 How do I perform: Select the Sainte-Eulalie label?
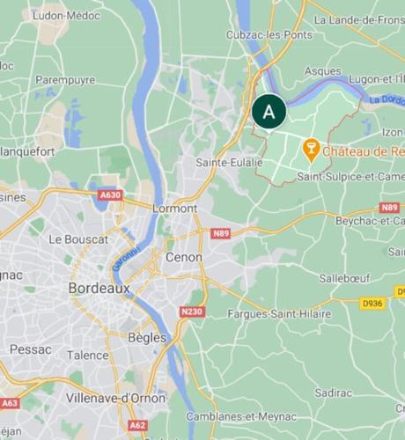click(x=229, y=163)
